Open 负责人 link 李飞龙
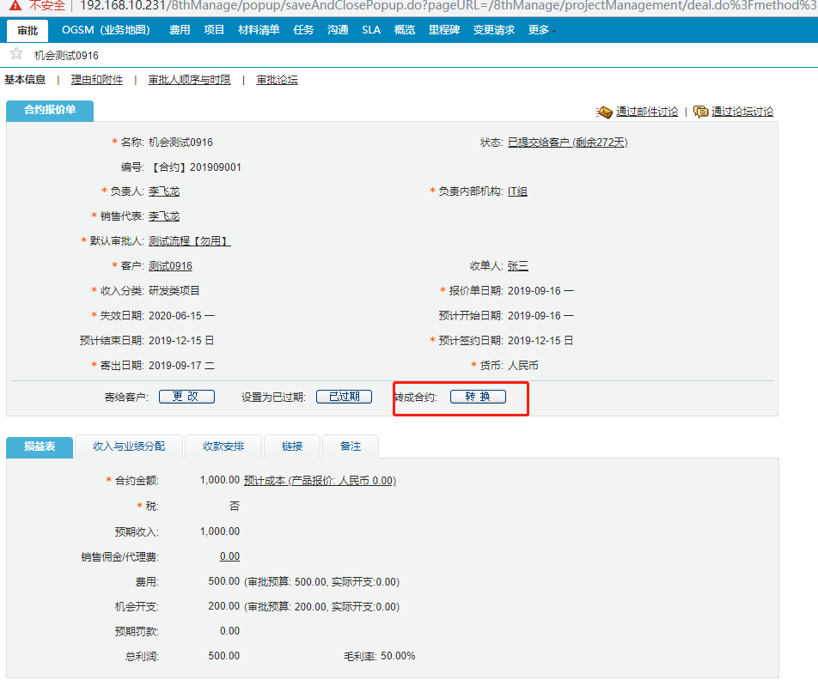818x680 pixels. point(164,191)
